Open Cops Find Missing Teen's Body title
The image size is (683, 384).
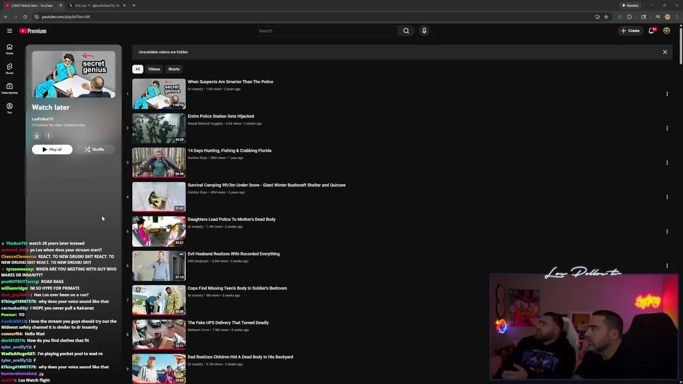coord(237,288)
